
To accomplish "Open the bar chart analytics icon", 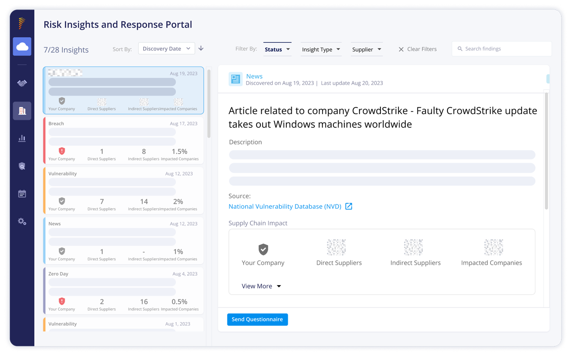I will pyautogui.click(x=22, y=138).
